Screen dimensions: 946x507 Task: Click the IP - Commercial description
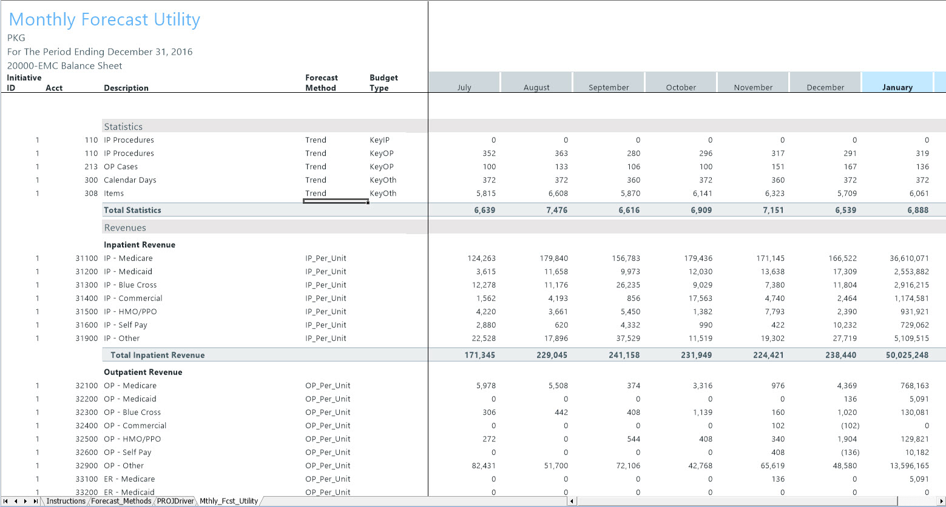pyautogui.click(x=133, y=298)
